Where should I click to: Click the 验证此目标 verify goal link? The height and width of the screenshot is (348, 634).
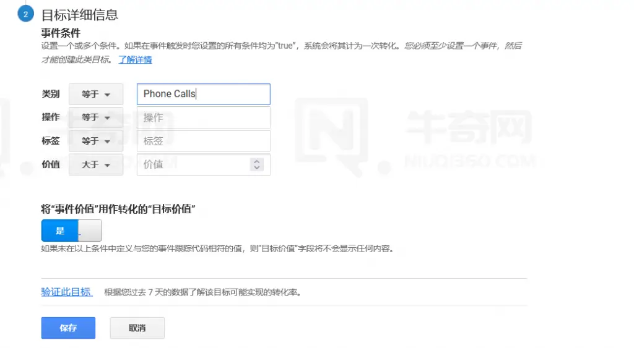coord(67,292)
